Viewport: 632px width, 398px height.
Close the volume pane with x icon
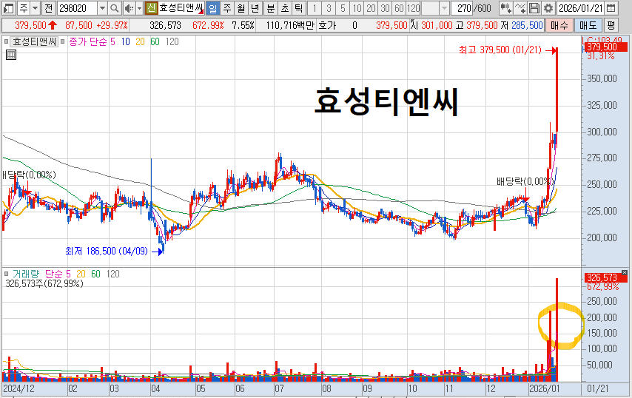tap(625, 273)
